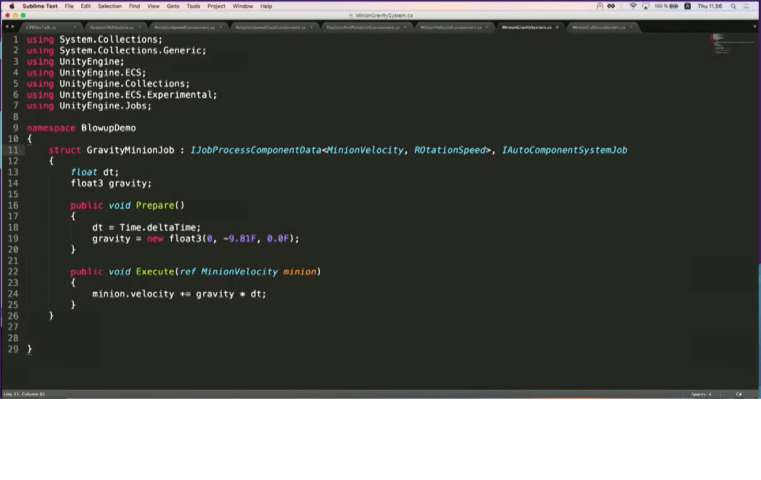Click 'Execute' method name
This screenshot has width=761, height=480.
click(155, 271)
